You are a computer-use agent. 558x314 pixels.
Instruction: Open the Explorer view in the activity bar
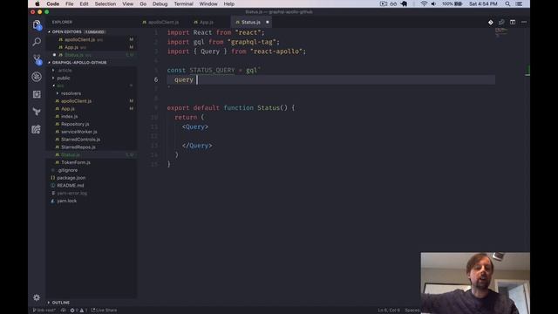(37, 25)
